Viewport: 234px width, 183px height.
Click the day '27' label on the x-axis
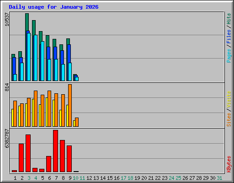point(192,178)
